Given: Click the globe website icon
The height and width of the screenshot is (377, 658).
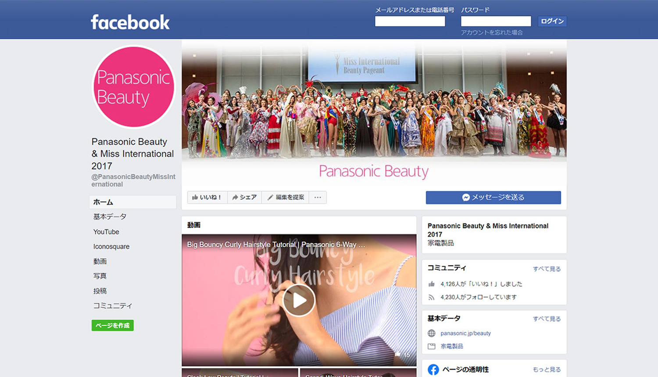Looking at the screenshot, I should click(x=432, y=333).
